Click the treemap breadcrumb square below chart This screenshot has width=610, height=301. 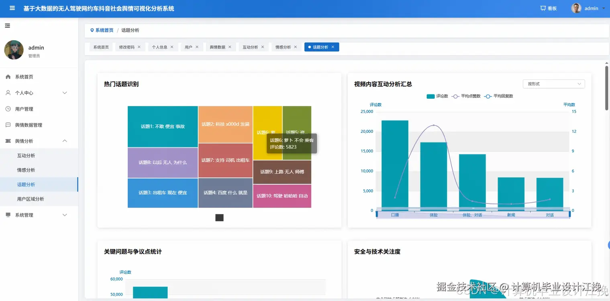point(219,218)
